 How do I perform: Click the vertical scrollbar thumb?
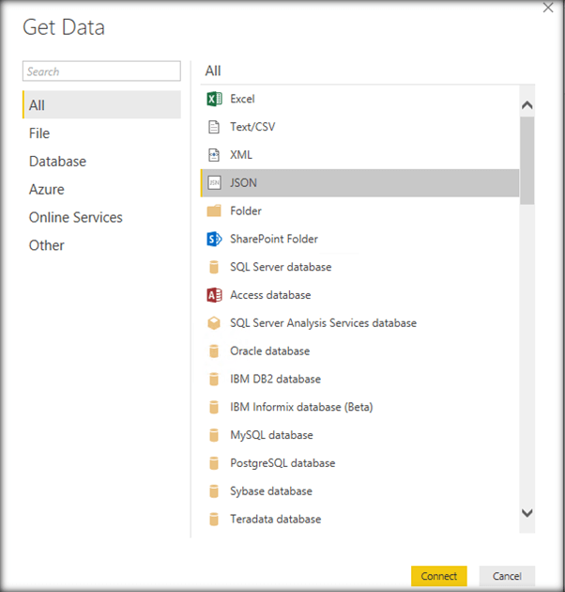click(x=527, y=161)
